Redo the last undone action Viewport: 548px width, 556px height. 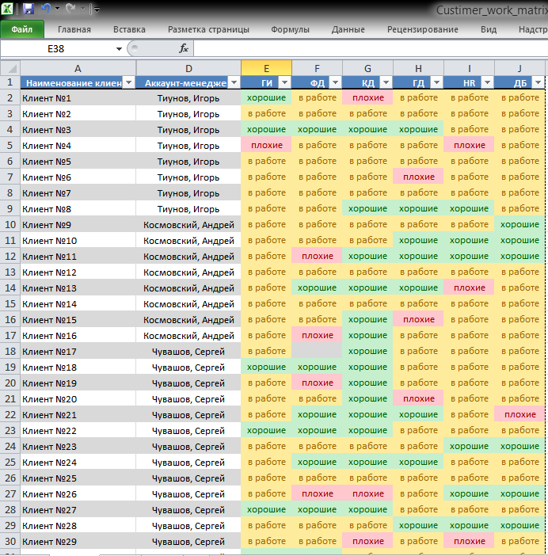point(70,8)
